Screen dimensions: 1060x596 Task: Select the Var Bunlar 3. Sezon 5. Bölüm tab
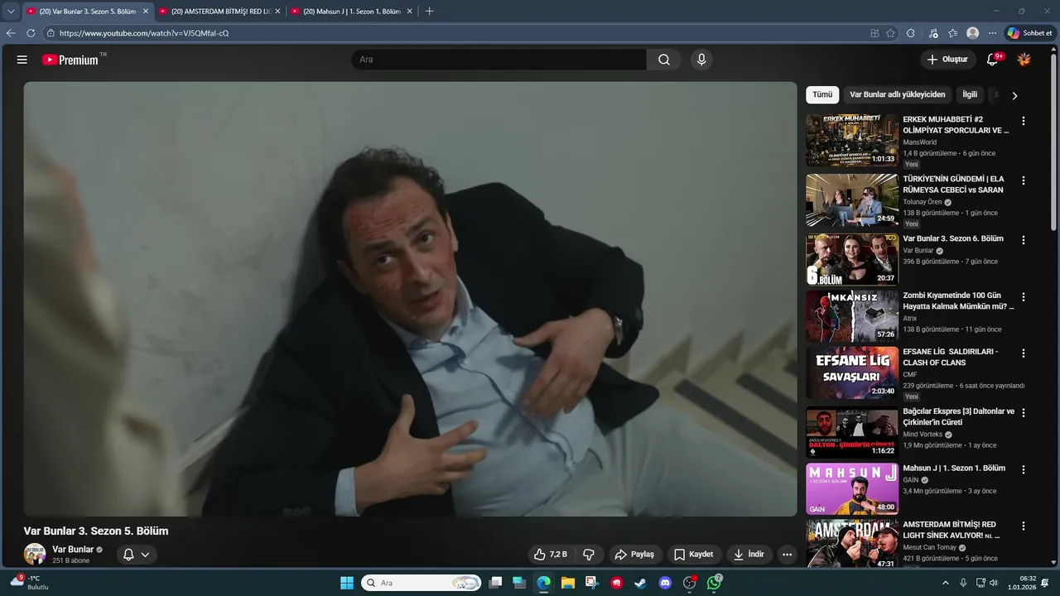(x=87, y=12)
